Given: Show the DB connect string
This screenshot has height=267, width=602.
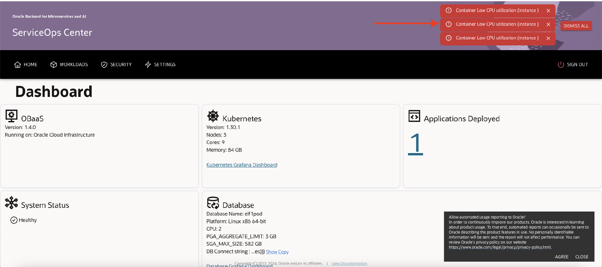Looking at the screenshot, I should 271,252.
